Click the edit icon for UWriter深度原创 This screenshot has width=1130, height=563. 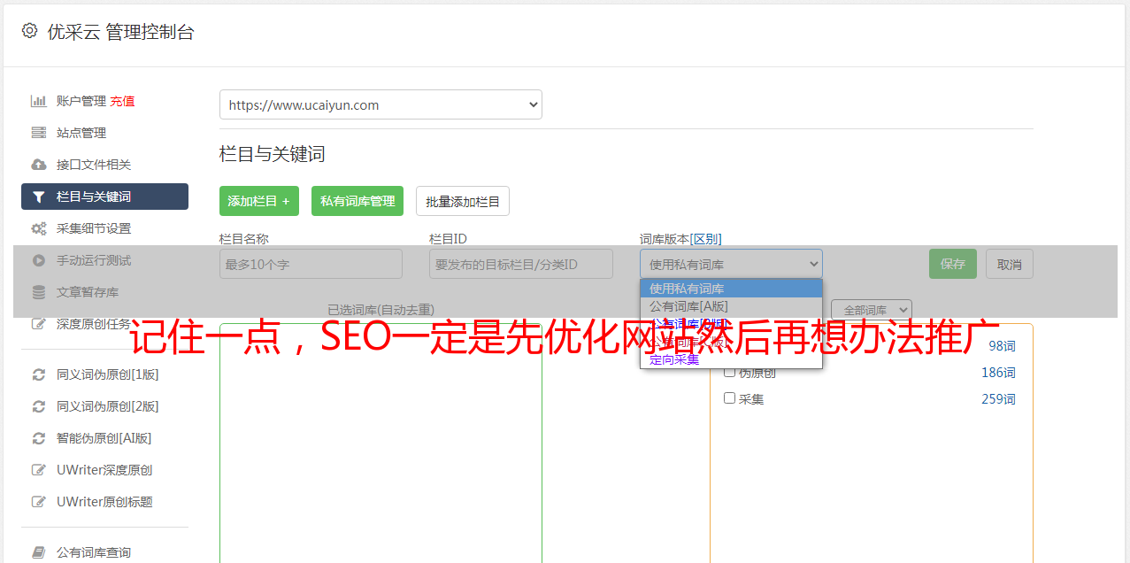tap(38, 470)
